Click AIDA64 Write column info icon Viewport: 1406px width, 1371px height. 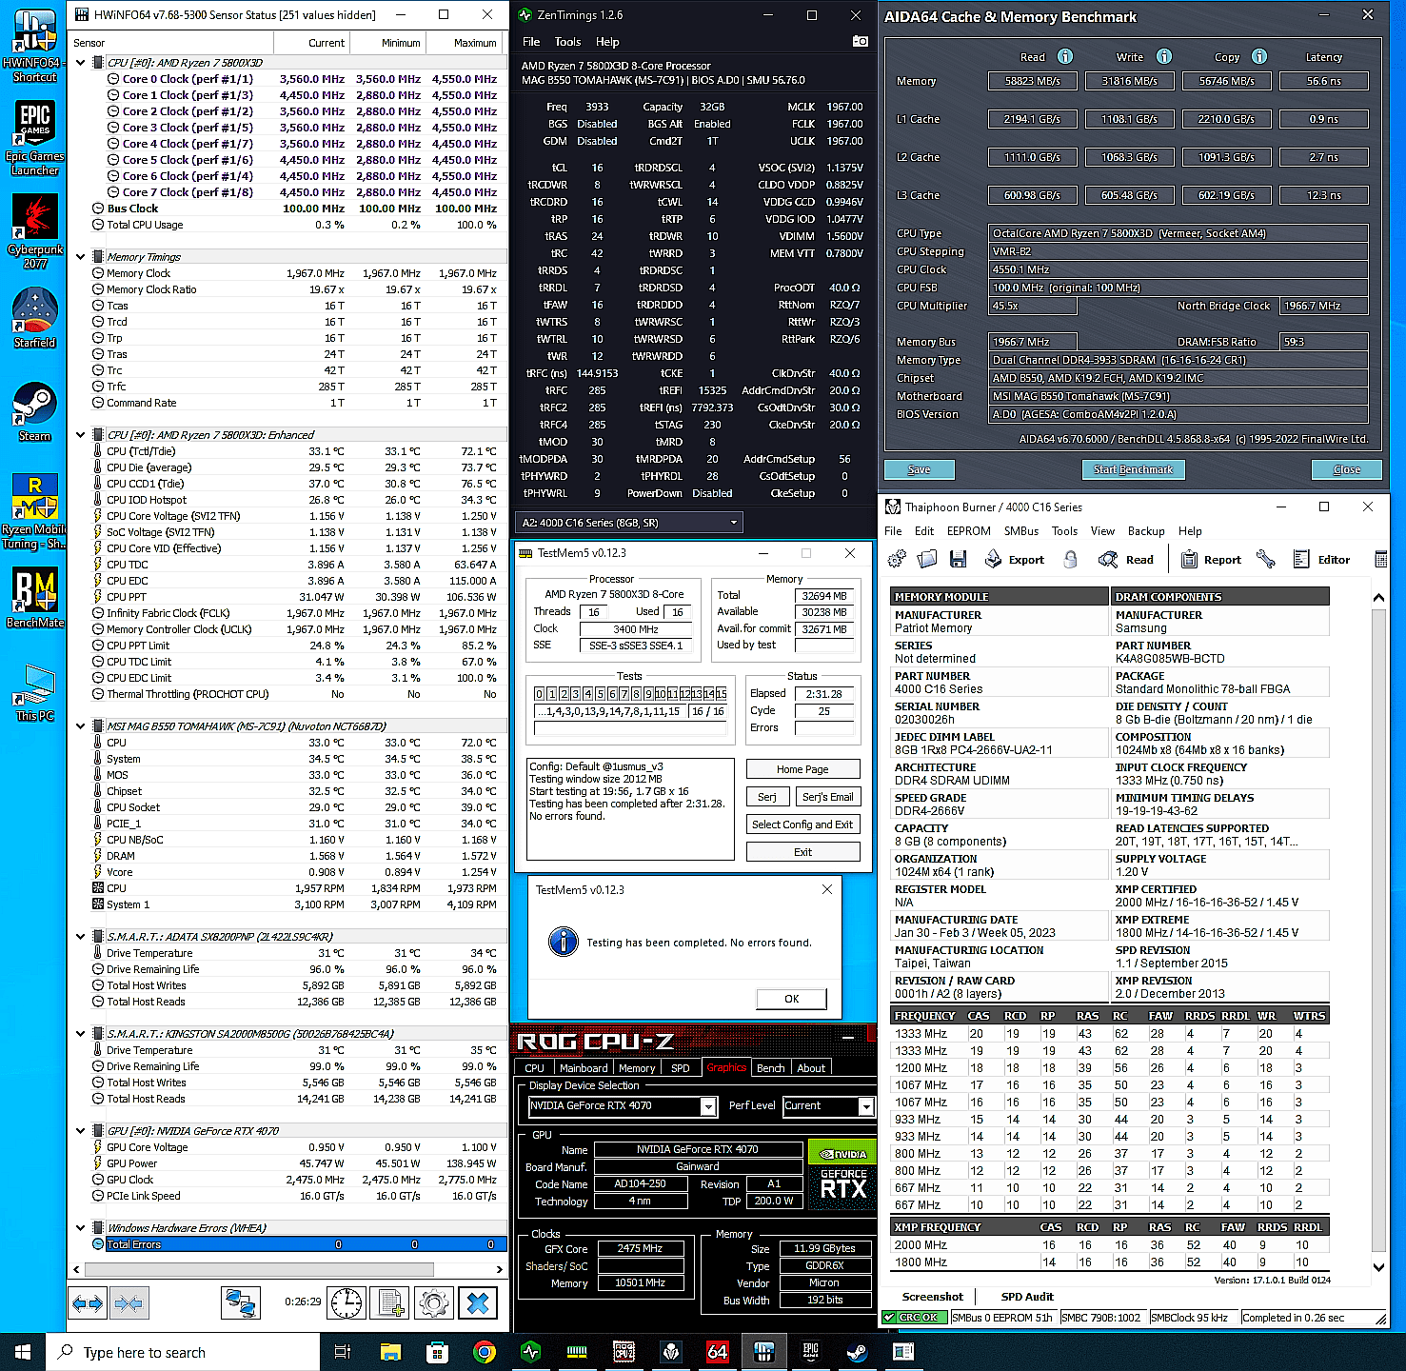[x=1163, y=56]
